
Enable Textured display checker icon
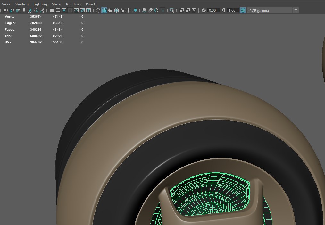click(x=122, y=10)
